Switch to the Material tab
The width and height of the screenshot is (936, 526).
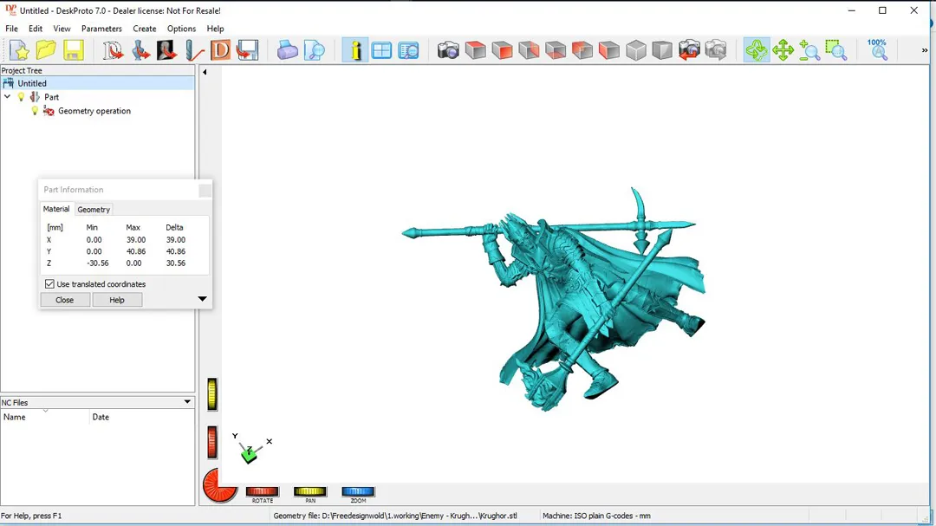point(56,209)
